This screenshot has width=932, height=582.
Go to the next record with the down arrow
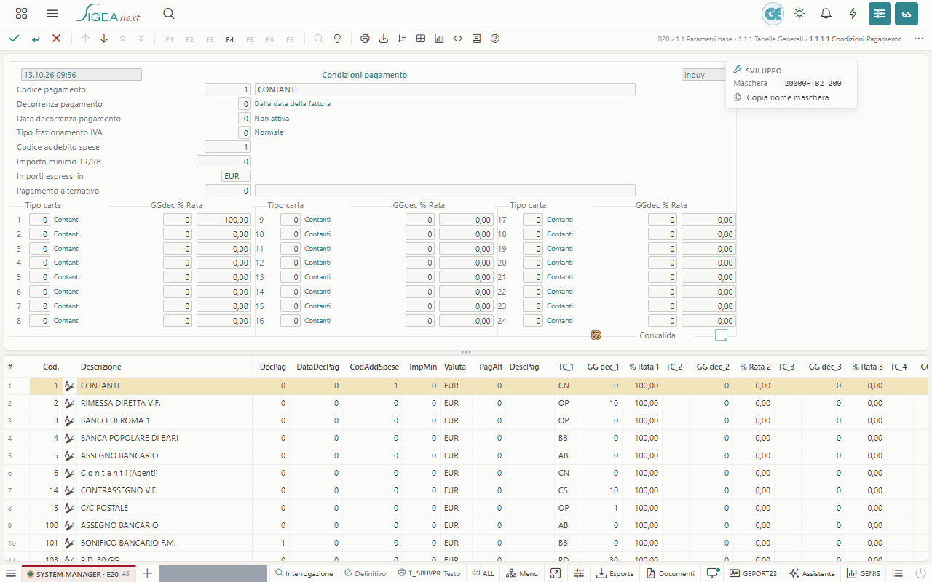[103, 39]
